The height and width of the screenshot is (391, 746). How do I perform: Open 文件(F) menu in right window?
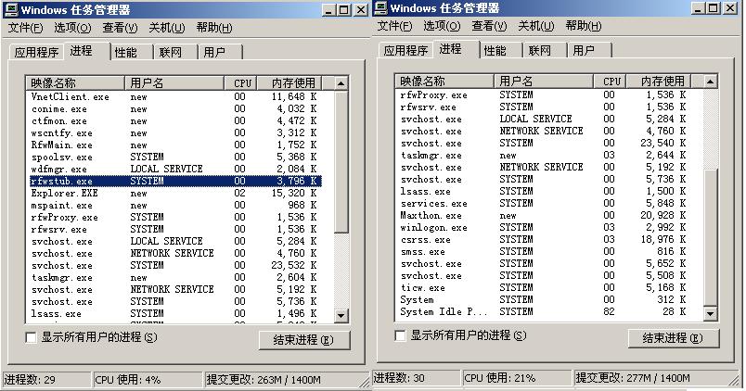pos(394,26)
